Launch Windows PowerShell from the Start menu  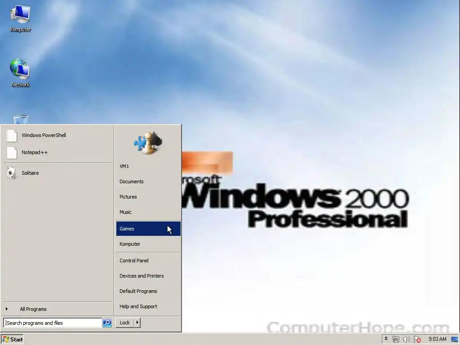pos(58,135)
